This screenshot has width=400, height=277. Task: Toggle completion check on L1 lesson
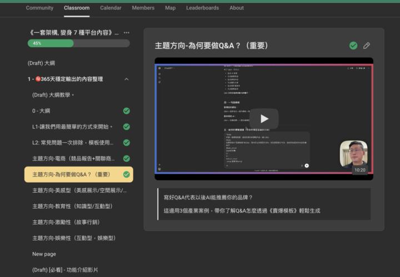127,127
